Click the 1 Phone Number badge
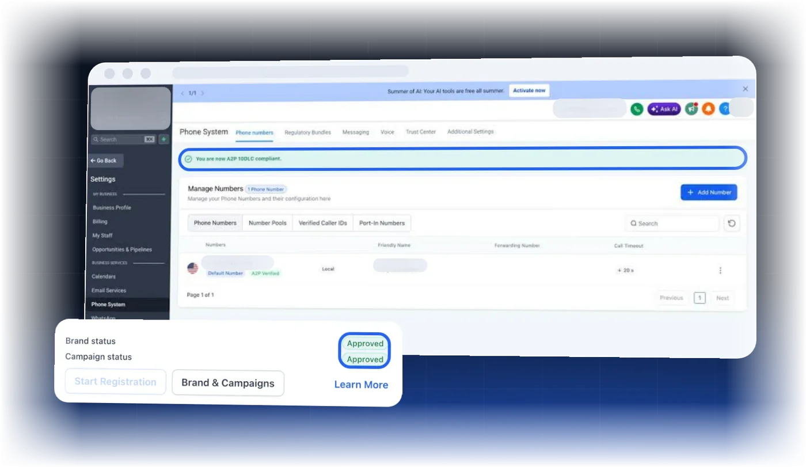 click(x=266, y=189)
